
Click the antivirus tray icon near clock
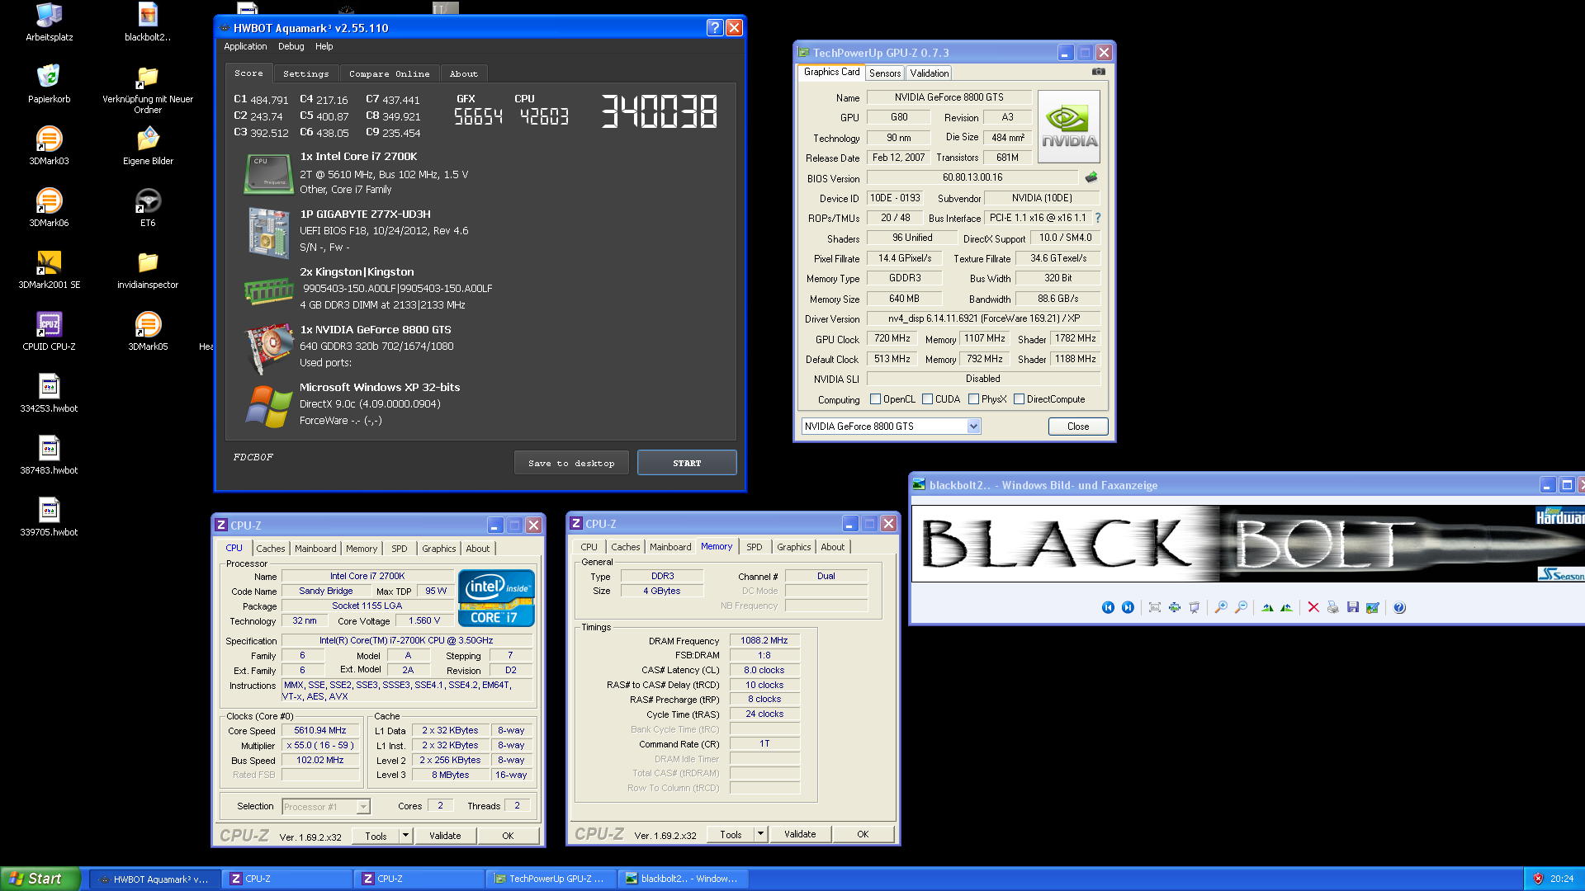[x=1537, y=879]
